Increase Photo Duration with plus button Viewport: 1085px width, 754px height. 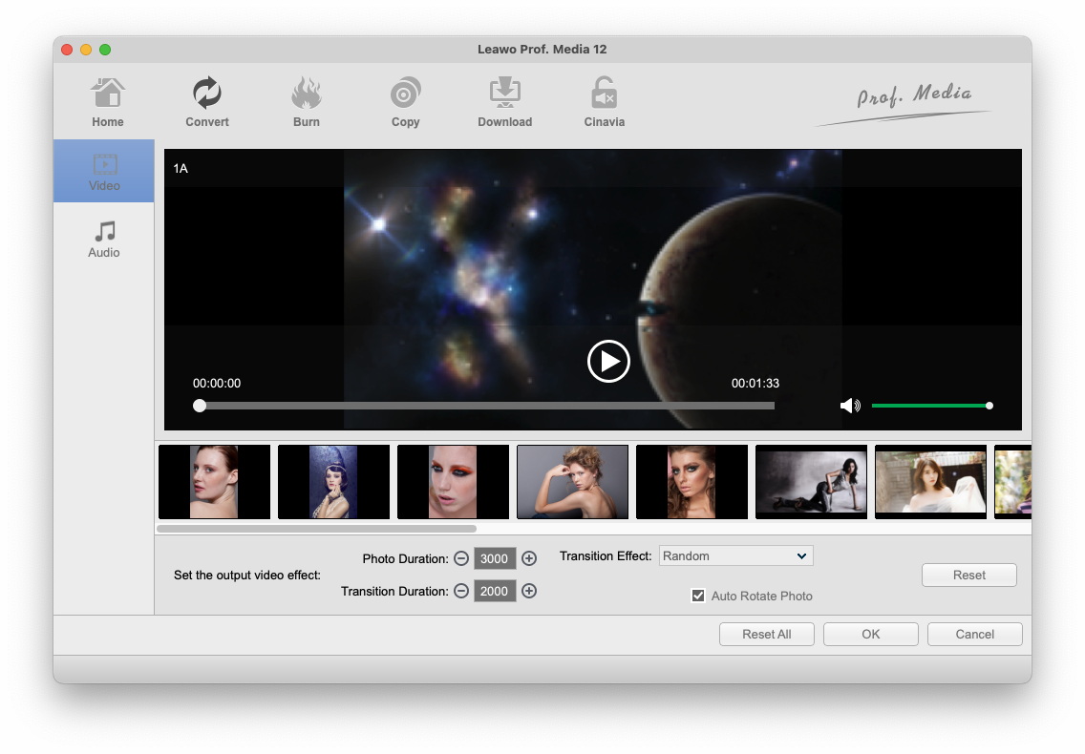[x=529, y=558]
